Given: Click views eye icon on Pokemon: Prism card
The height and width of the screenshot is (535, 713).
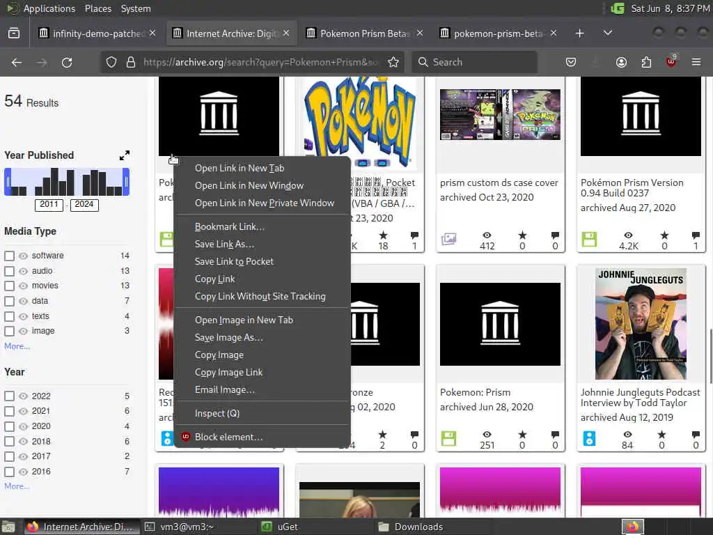Looking at the screenshot, I should [x=487, y=435].
